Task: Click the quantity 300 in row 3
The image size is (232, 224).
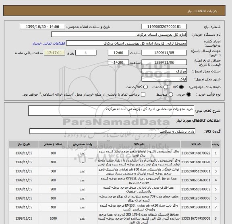Action: coord(53,171)
